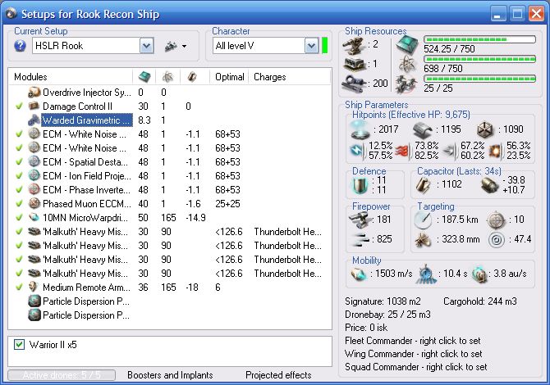The height and width of the screenshot is (385, 550).
Task: Toggle the 10MN MicroWarpdrive checkmark
Action: [19, 217]
